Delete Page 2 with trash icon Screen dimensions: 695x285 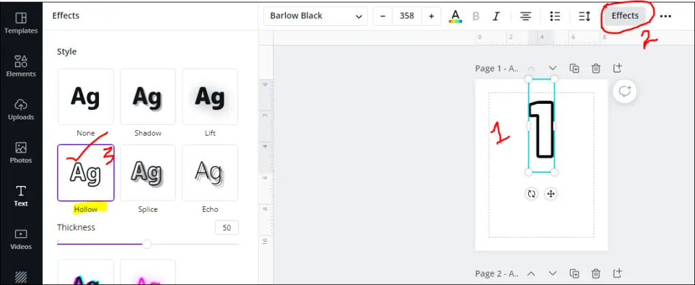(596, 273)
